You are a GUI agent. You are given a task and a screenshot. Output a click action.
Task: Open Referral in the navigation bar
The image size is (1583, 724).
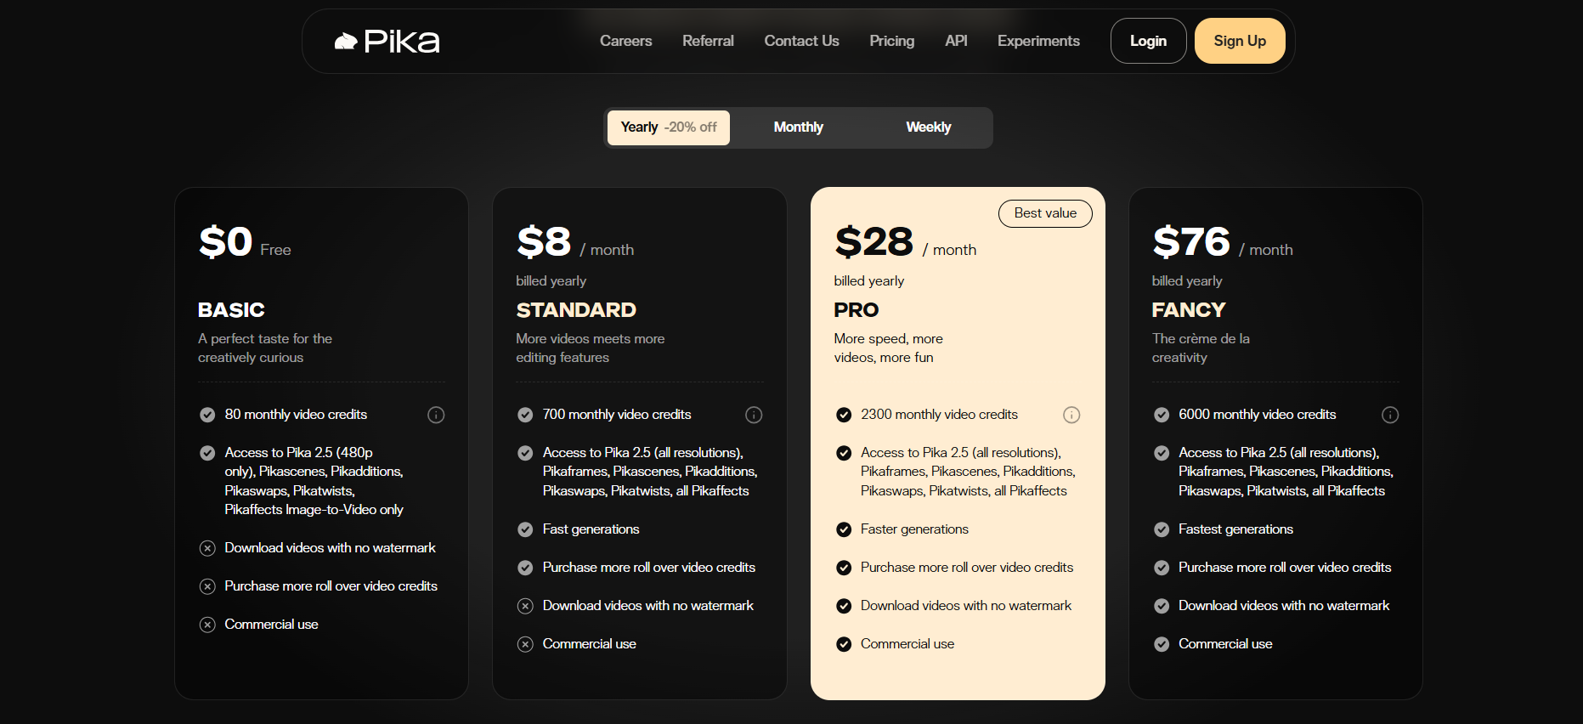pyautogui.click(x=708, y=41)
